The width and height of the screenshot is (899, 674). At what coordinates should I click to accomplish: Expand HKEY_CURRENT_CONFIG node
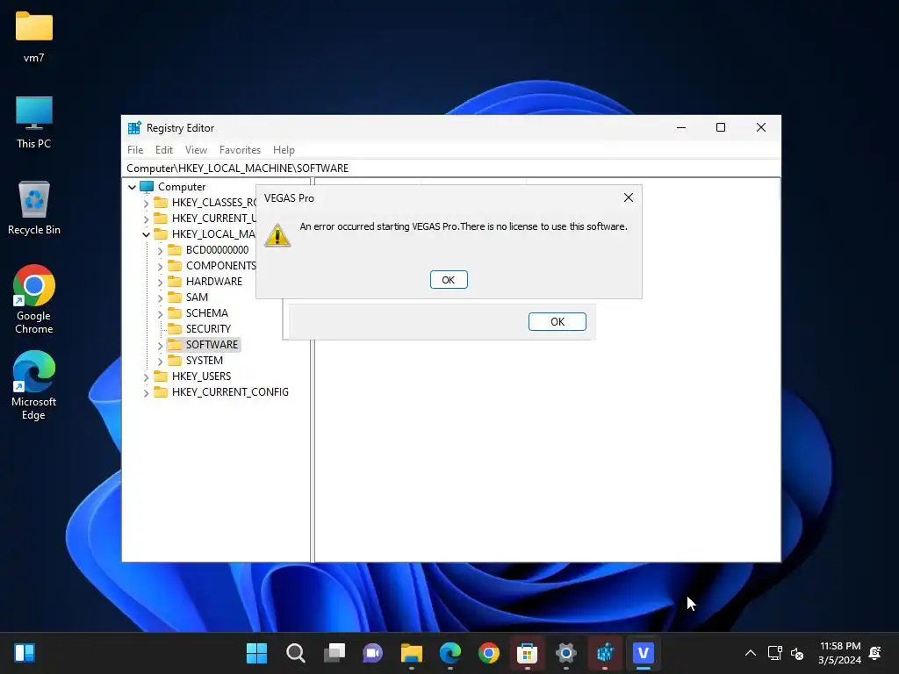coord(146,392)
